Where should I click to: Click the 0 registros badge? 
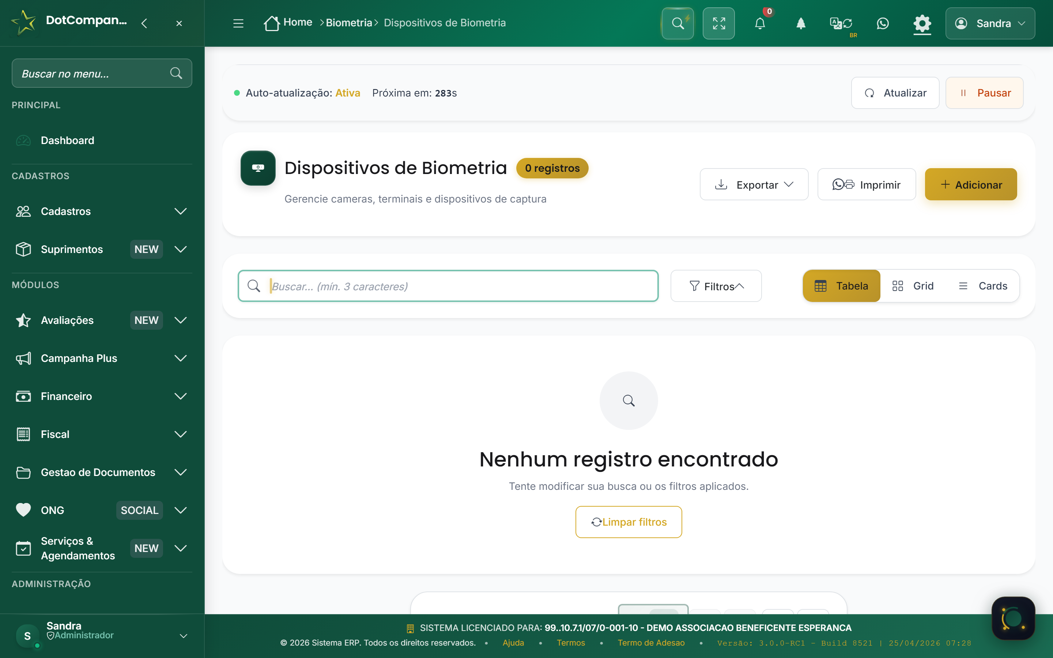click(x=552, y=168)
